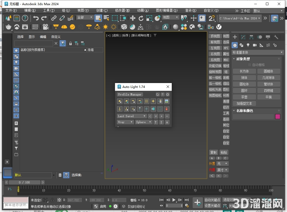287x212 pixels.
Task: Open layer manager stack icon
Action: 60,175
